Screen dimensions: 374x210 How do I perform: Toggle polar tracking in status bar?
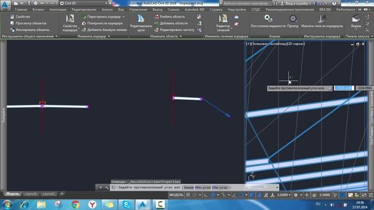pyautogui.click(x=213, y=195)
